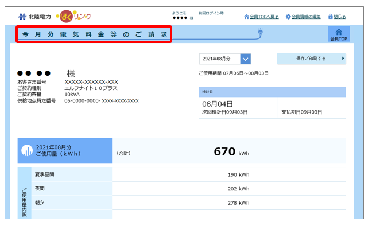
Task: Click the 閉じる link
Action: tap(339, 17)
